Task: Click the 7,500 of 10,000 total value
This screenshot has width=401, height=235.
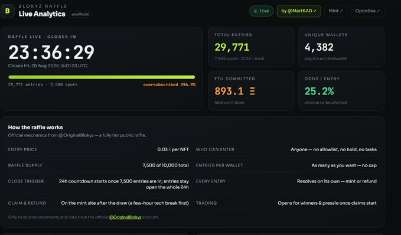Action: (x=166, y=165)
